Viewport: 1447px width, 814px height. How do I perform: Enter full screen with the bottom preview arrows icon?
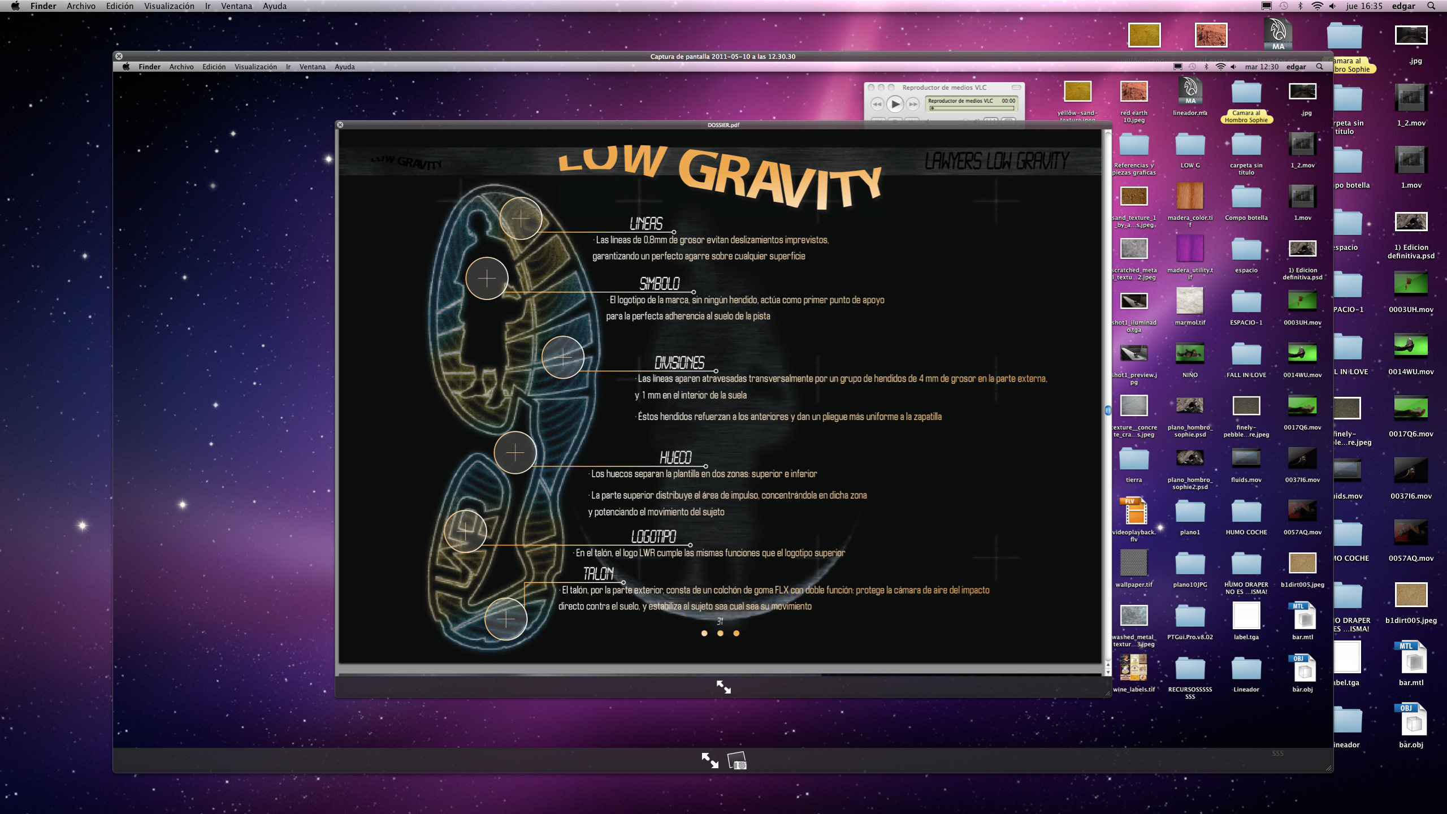pos(709,760)
